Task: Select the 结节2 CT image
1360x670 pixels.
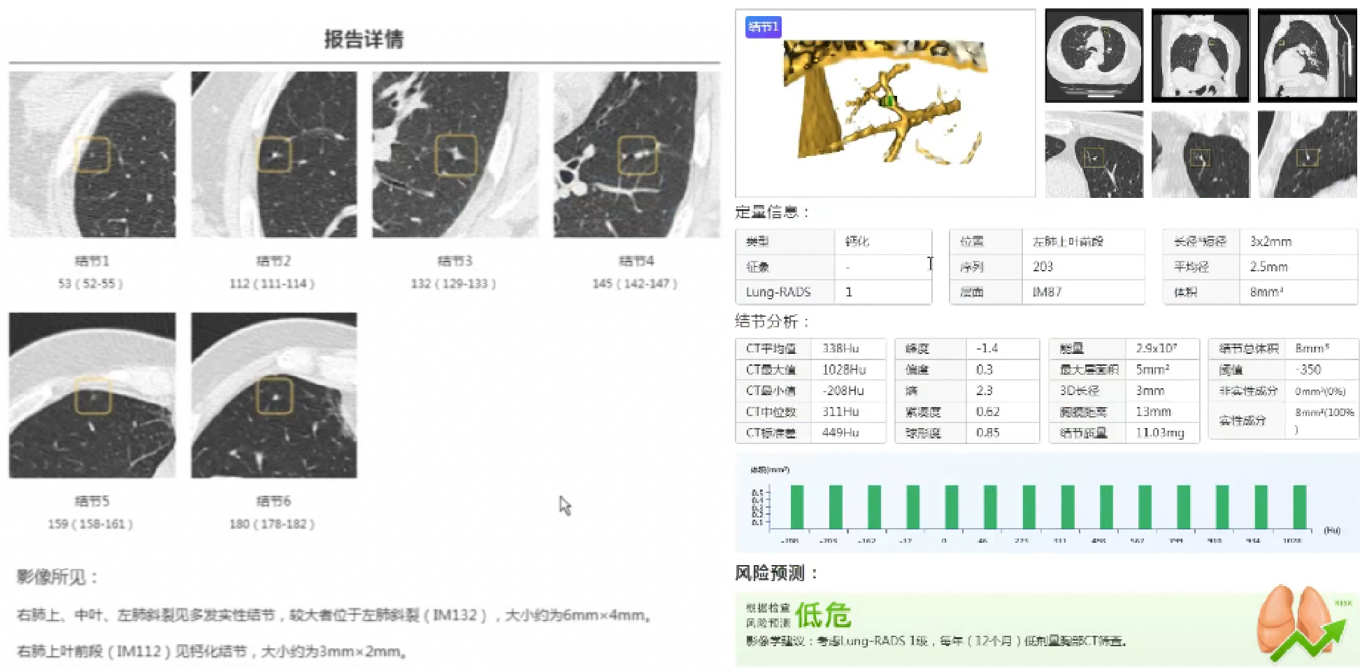Action: pyautogui.click(x=273, y=155)
